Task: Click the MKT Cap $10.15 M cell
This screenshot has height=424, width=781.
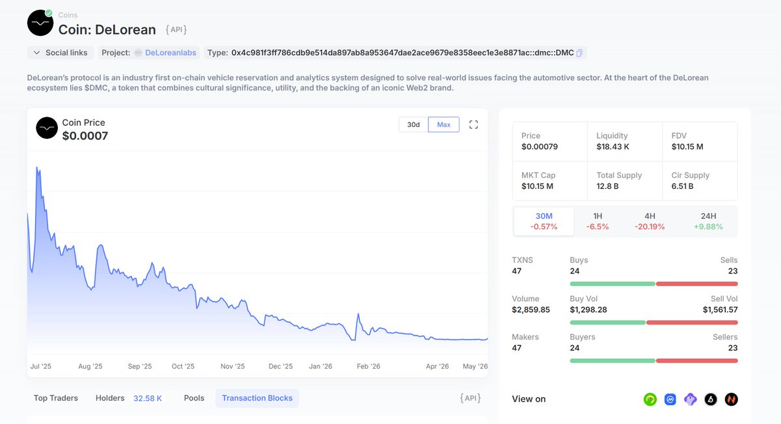Action: [550, 180]
